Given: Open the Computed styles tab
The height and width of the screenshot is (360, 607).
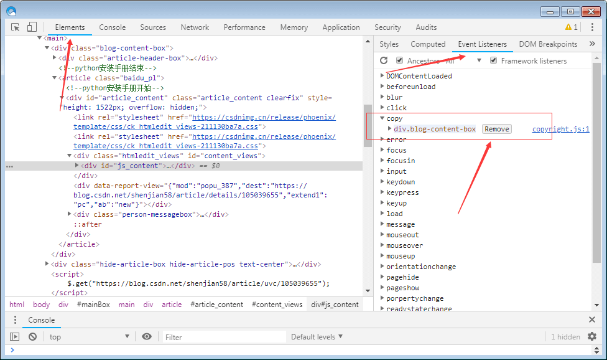Looking at the screenshot, I should tap(428, 44).
